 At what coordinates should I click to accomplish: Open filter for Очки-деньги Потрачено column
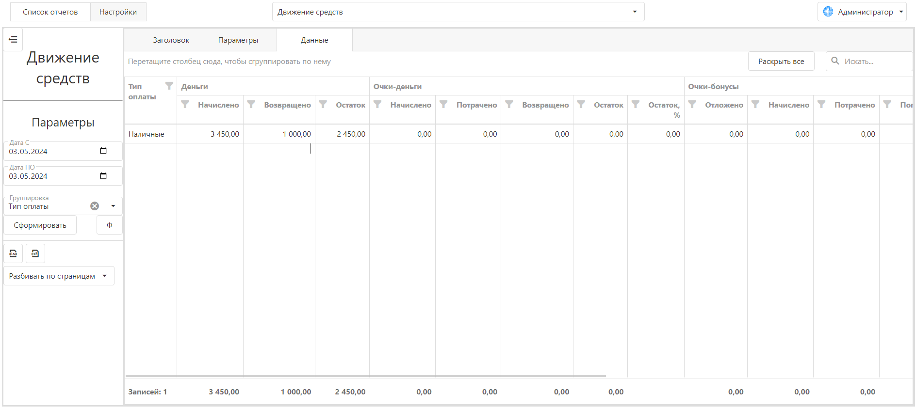coord(443,104)
